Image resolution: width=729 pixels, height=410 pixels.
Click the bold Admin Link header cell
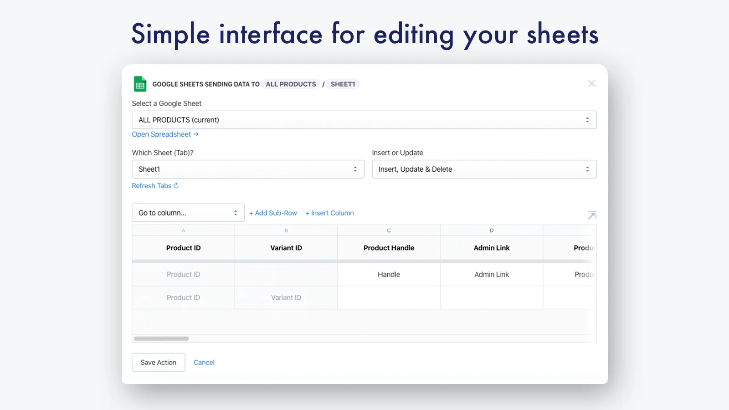pos(492,248)
